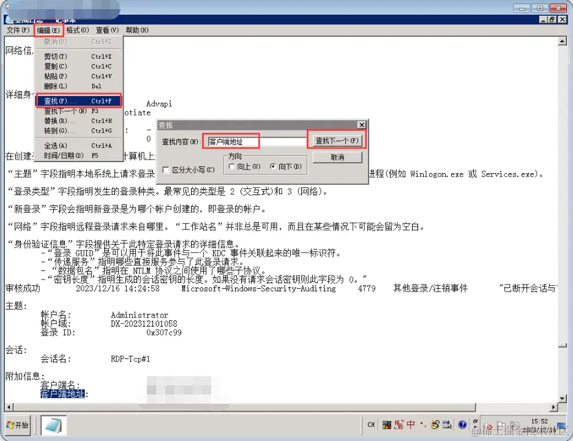Open the 查看 (View) menu
This screenshot has height=441, width=573.
point(107,31)
